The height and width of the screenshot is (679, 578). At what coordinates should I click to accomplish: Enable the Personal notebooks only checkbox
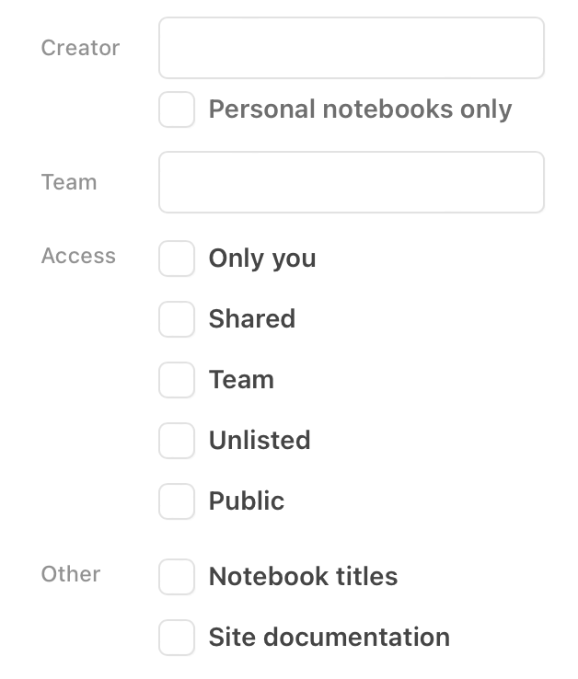(177, 109)
